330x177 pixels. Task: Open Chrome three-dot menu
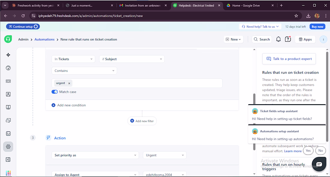pos(325,16)
